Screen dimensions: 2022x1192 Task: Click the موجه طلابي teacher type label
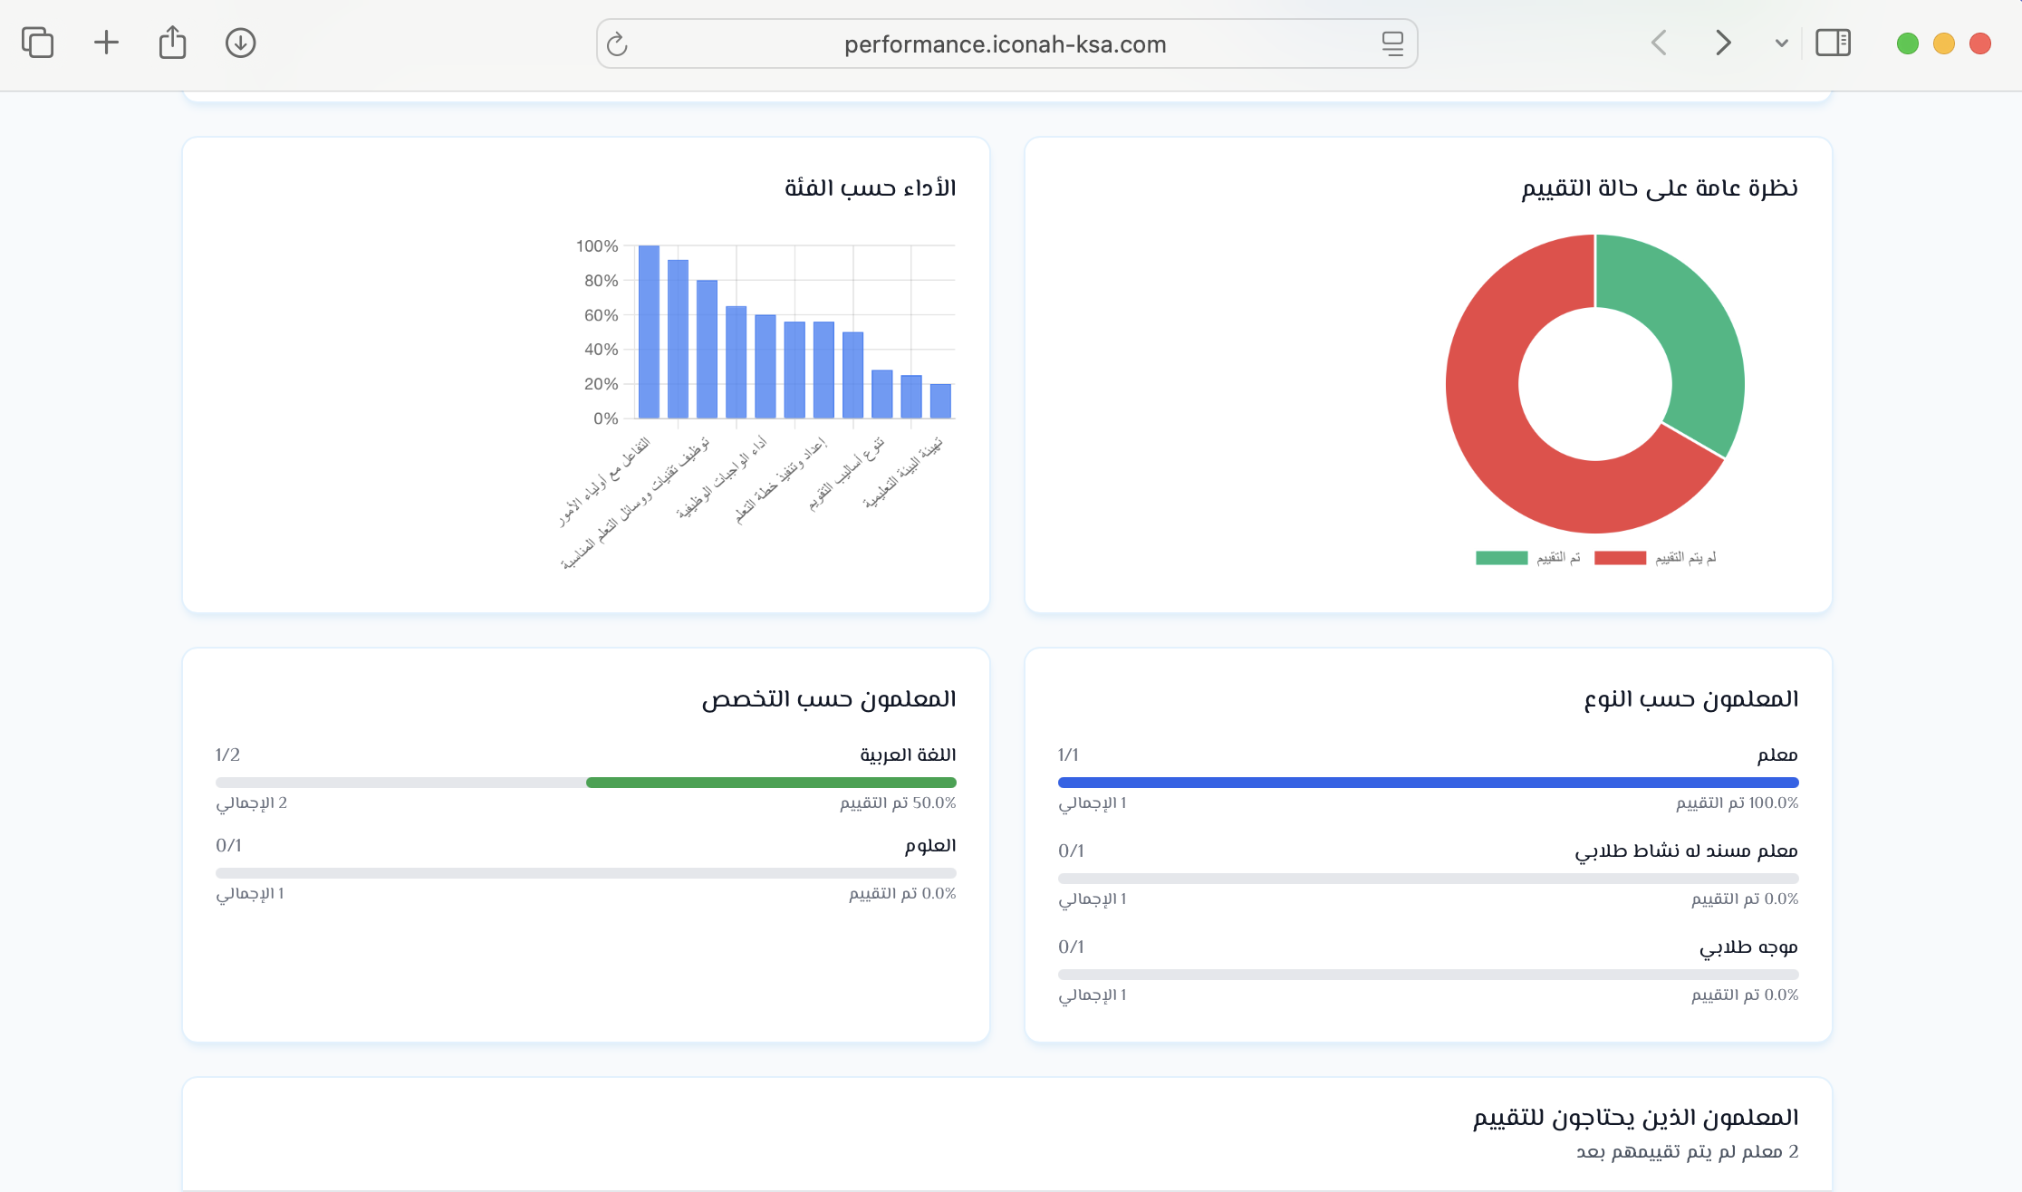point(1748,947)
